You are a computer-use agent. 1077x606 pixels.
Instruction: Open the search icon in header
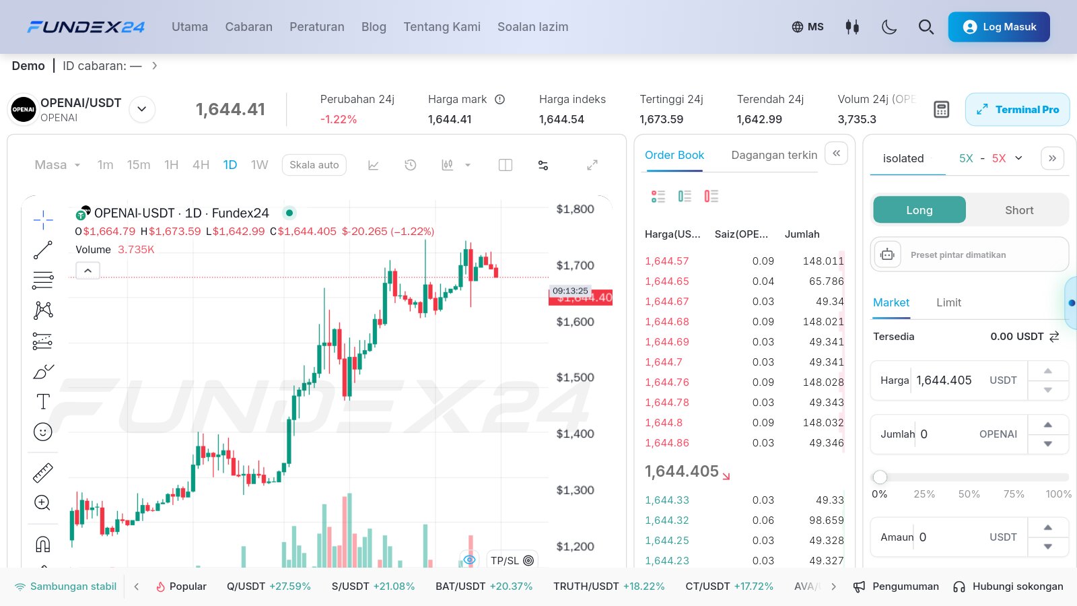click(x=926, y=27)
